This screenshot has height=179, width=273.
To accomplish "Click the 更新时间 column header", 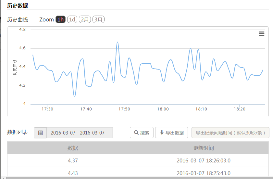I will tap(203, 148).
